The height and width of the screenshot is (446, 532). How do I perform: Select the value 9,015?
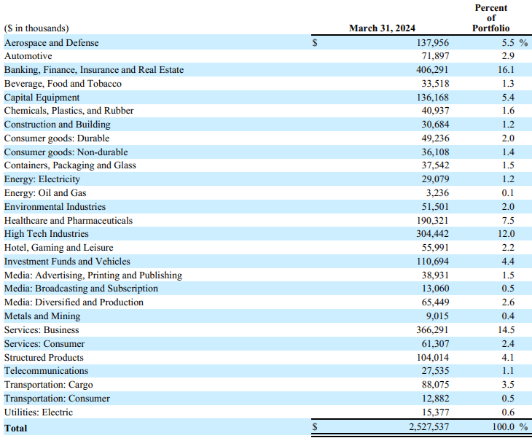click(x=438, y=316)
